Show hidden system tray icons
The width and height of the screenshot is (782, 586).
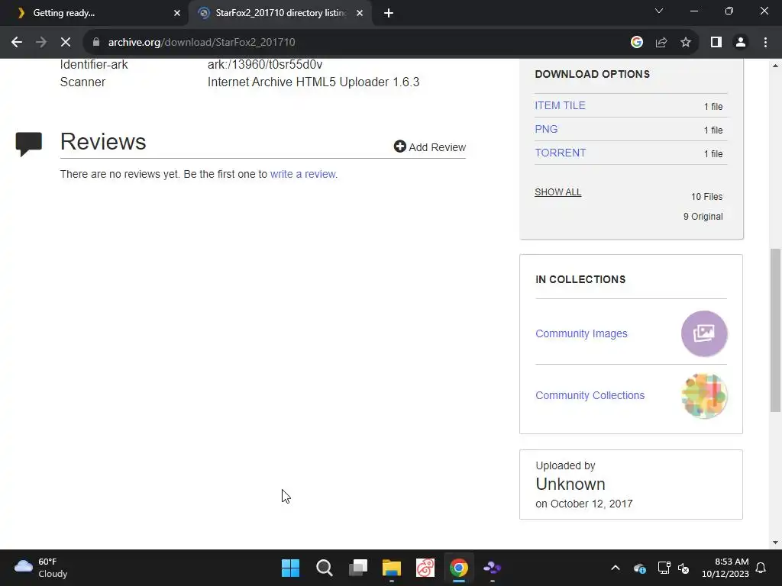click(x=616, y=568)
